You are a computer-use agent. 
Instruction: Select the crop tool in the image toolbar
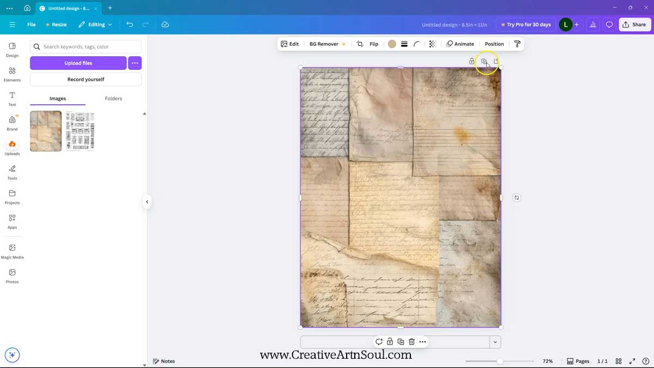pyautogui.click(x=360, y=44)
